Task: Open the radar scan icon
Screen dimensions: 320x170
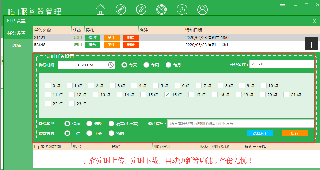Action: click(x=161, y=10)
